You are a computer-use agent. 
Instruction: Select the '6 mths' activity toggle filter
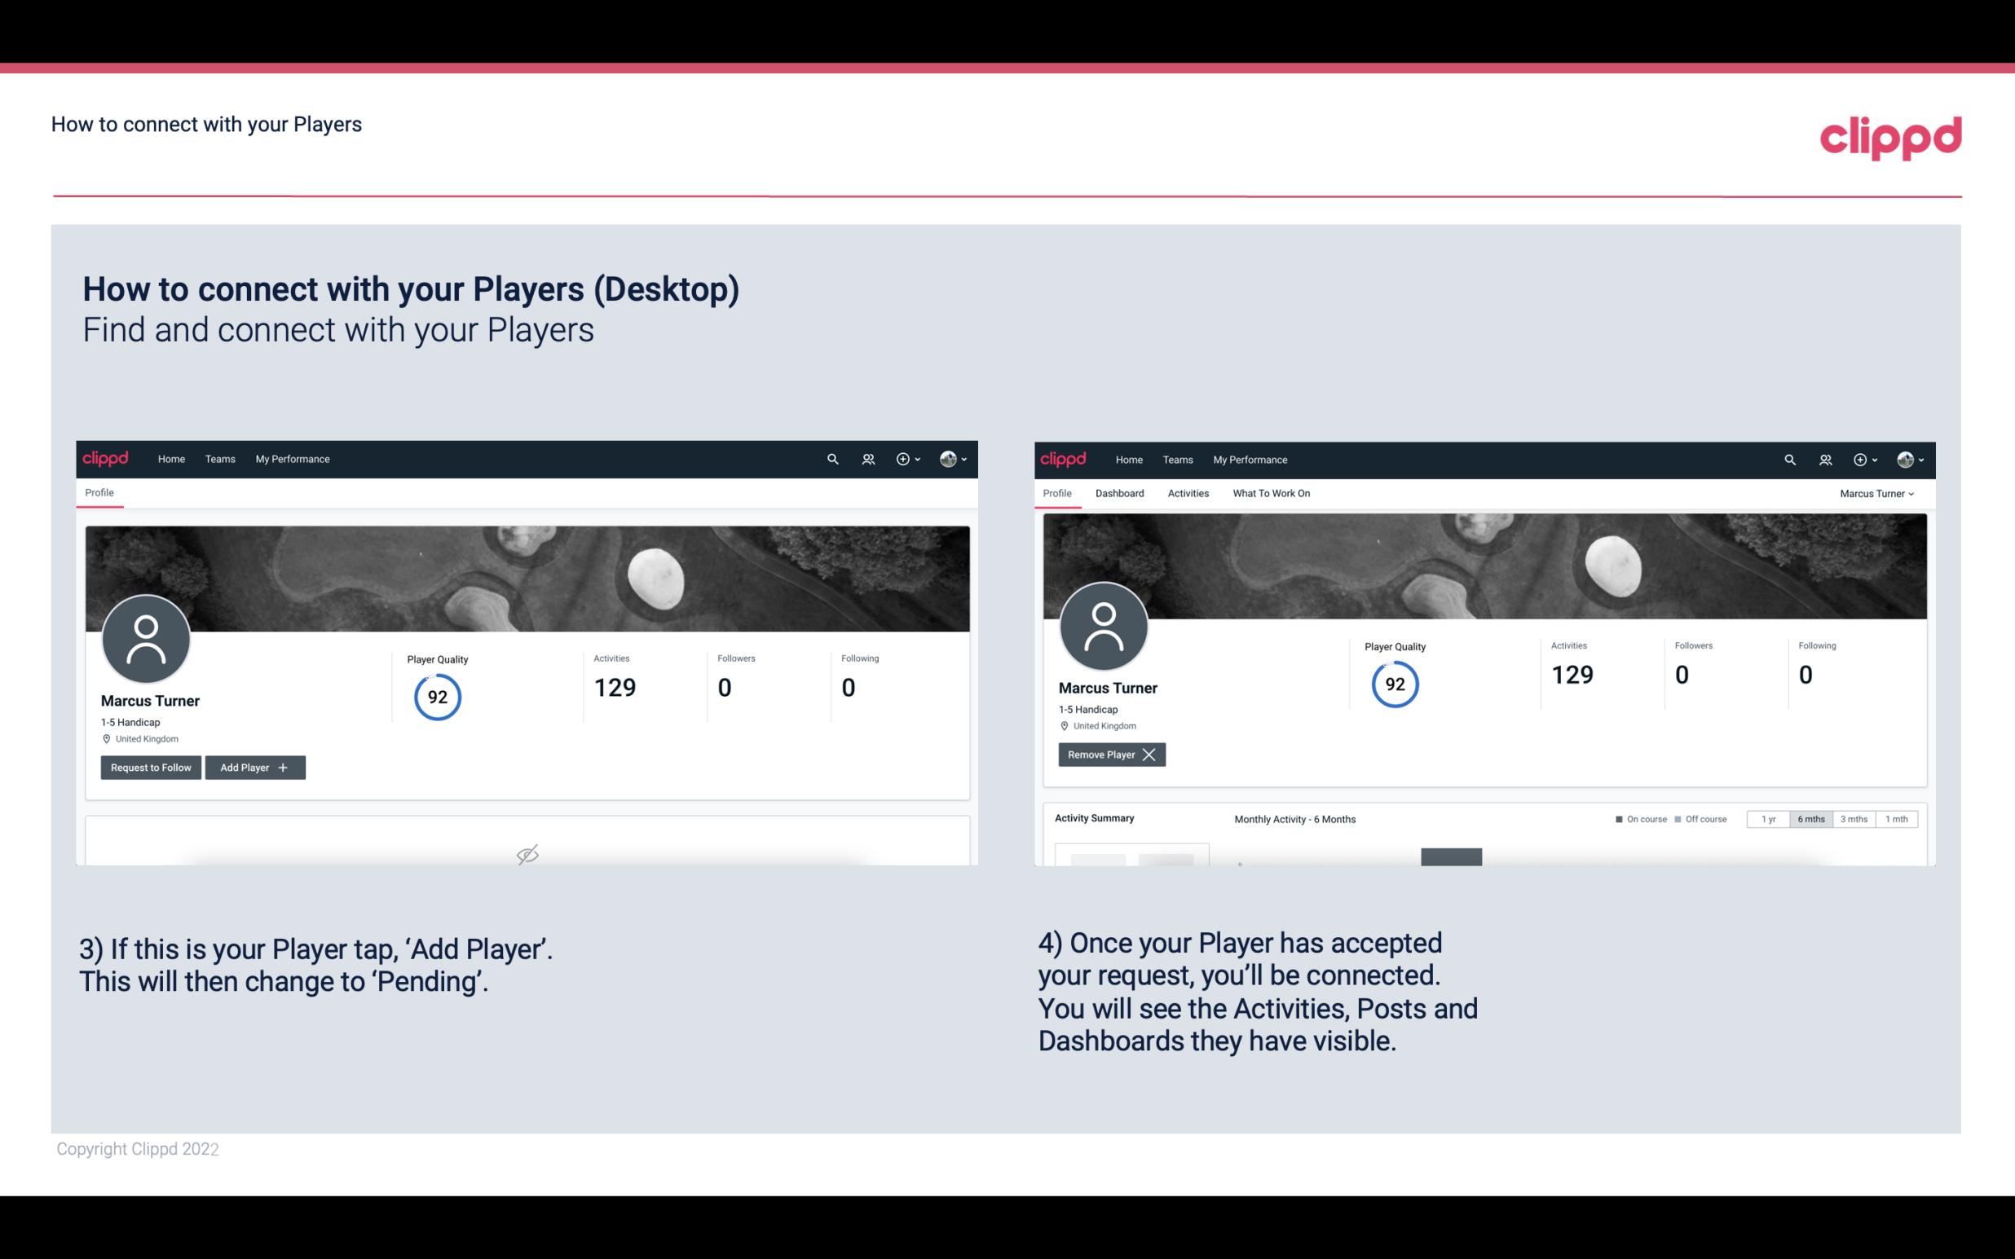[1812, 818]
